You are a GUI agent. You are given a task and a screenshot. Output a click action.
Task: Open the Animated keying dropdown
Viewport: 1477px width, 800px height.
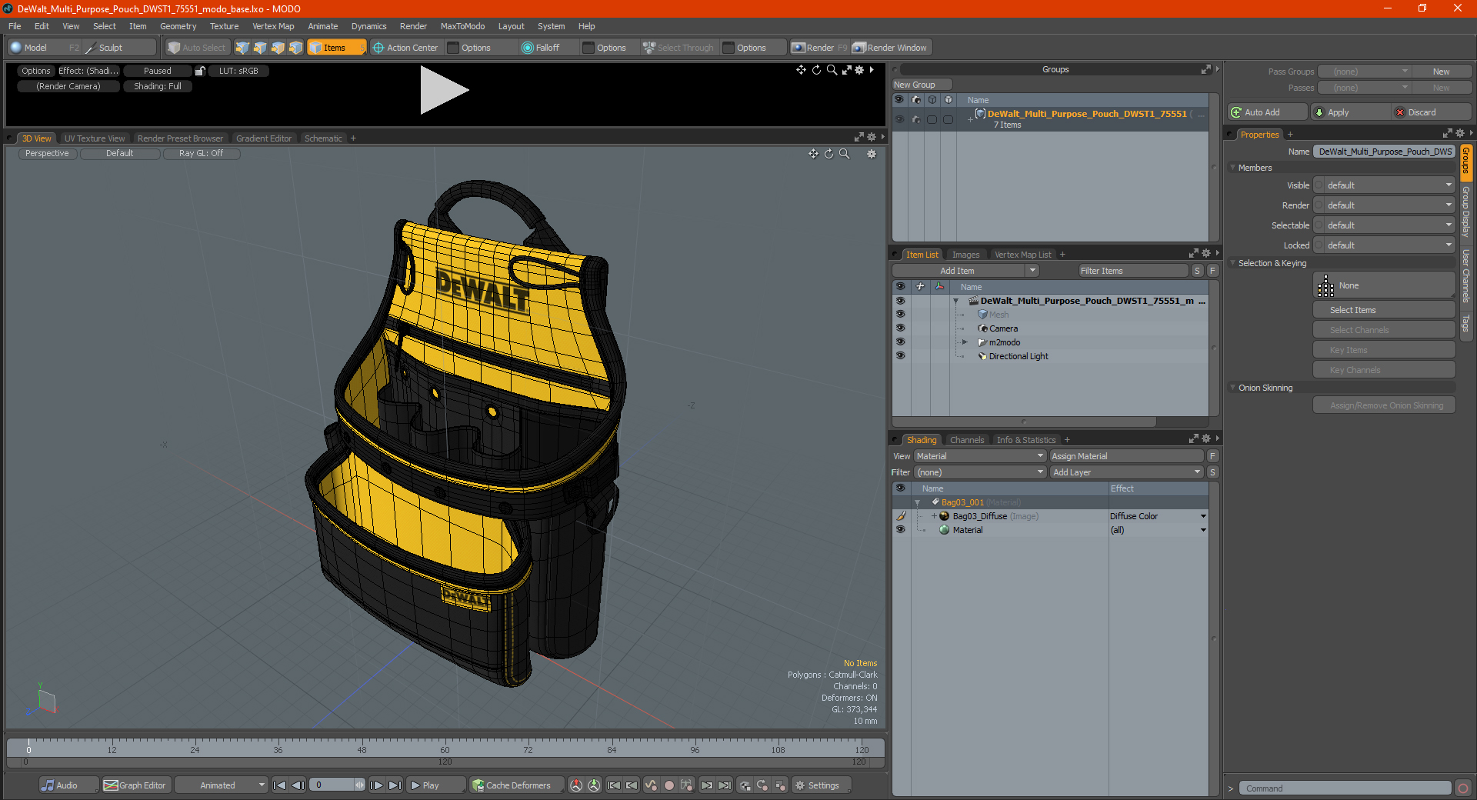pyautogui.click(x=222, y=785)
